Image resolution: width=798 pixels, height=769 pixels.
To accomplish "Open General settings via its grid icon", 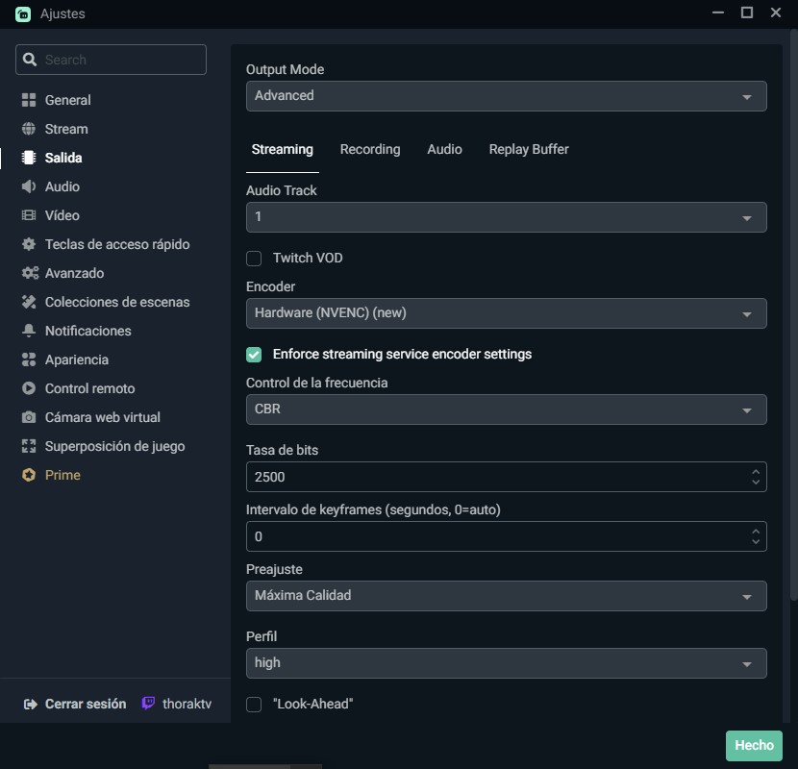I will coord(29,100).
